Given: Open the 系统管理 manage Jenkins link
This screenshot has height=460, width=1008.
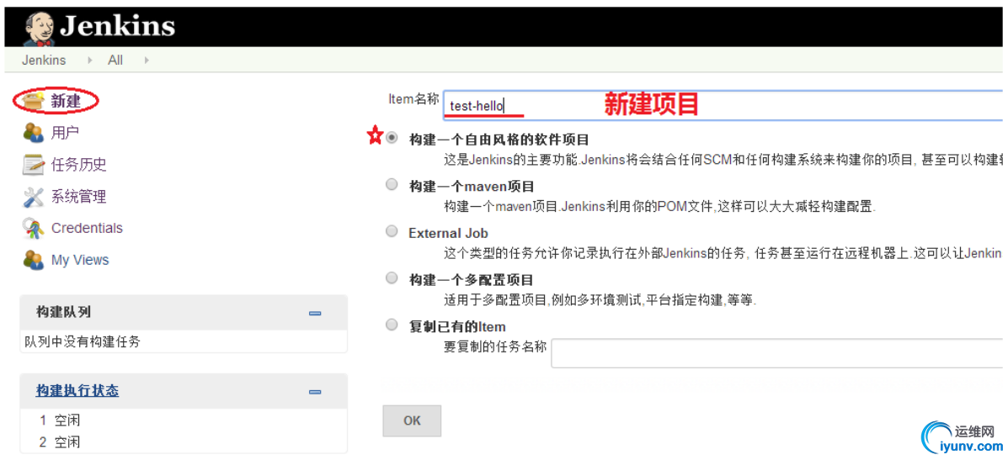Looking at the screenshot, I should [x=79, y=196].
